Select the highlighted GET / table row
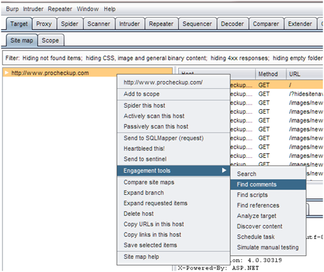The image size is (324, 272). click(277, 85)
